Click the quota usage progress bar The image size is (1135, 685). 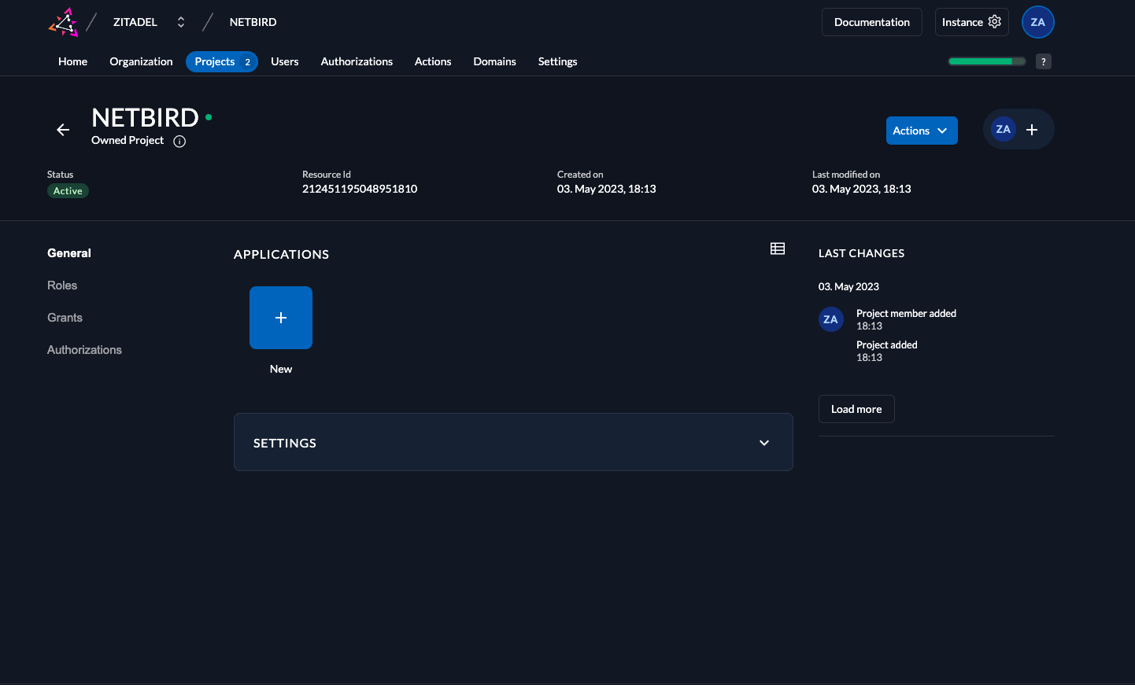point(986,60)
